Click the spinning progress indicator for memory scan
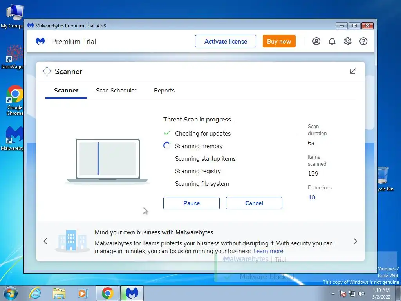Image resolution: width=401 pixels, height=301 pixels. 167,146
